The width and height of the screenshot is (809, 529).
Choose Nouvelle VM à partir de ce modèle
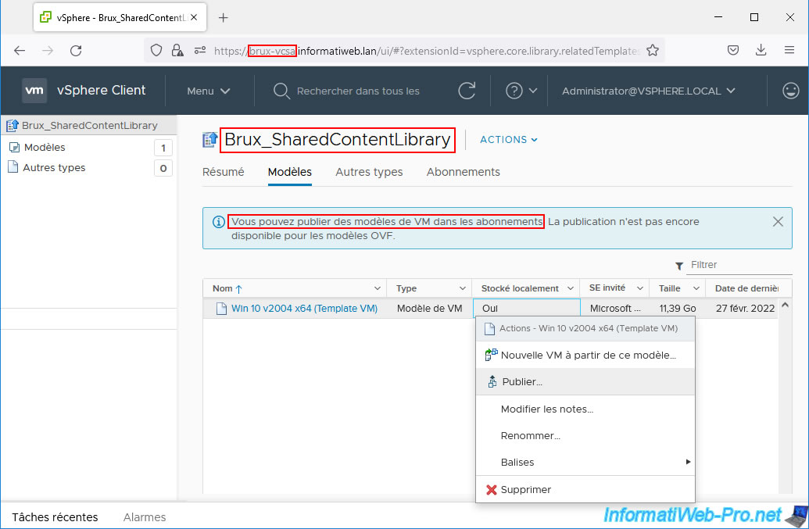[x=585, y=355]
